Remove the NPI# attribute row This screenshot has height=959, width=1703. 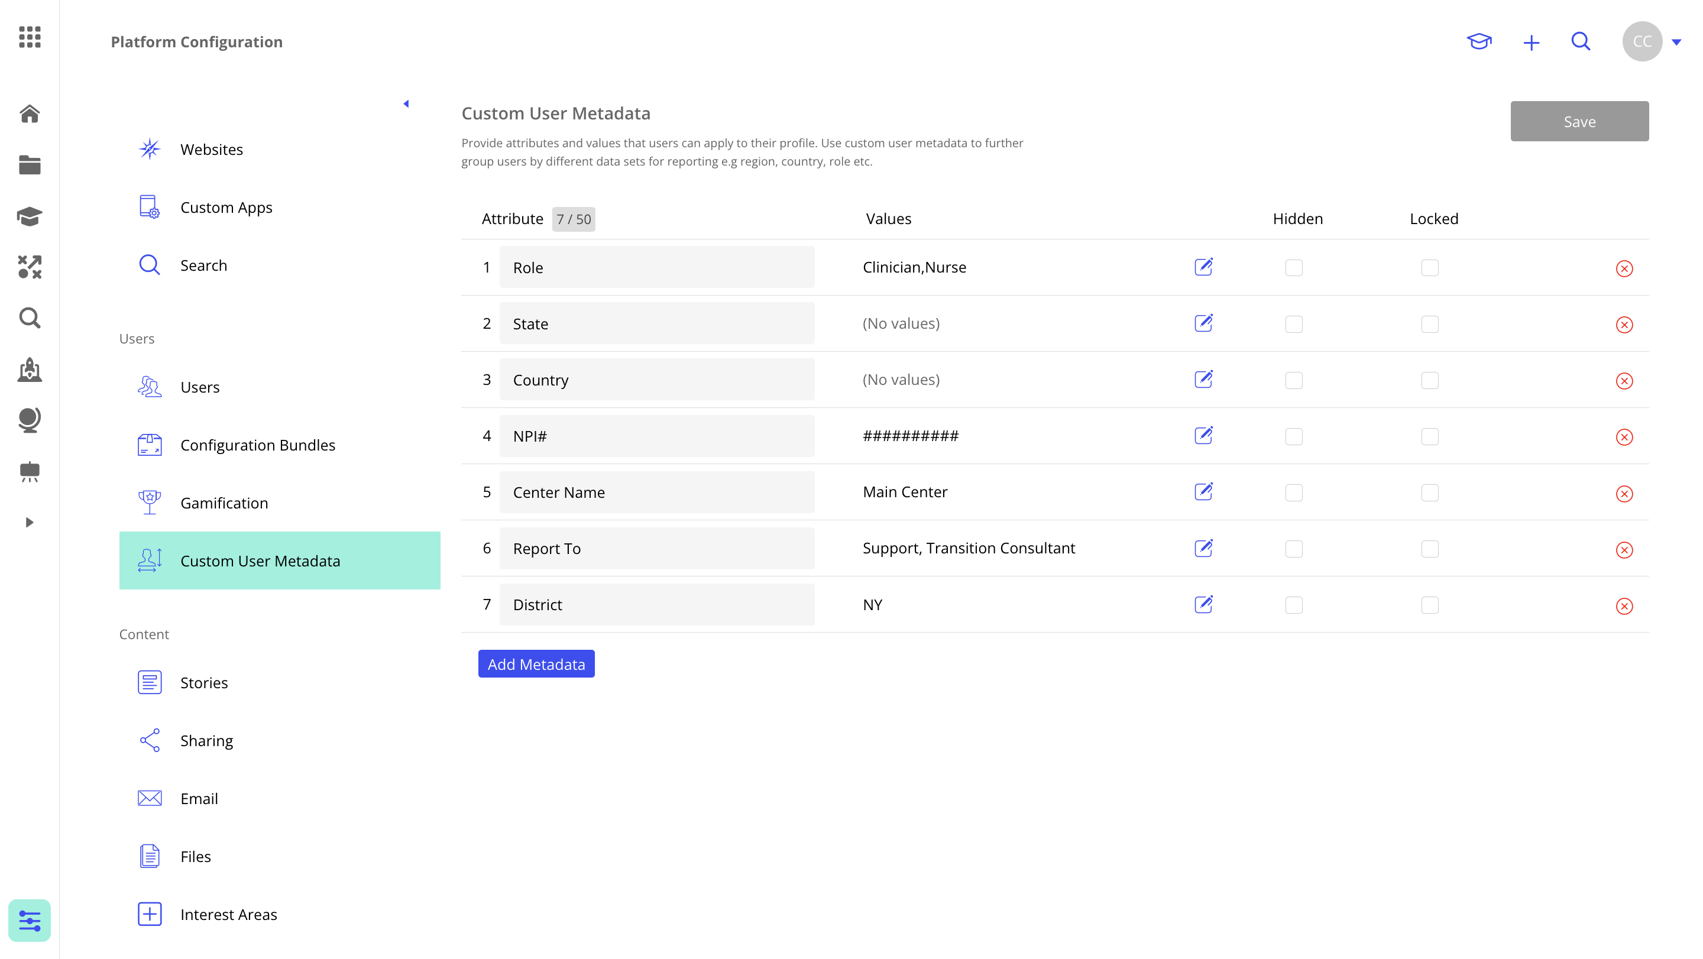(x=1624, y=437)
